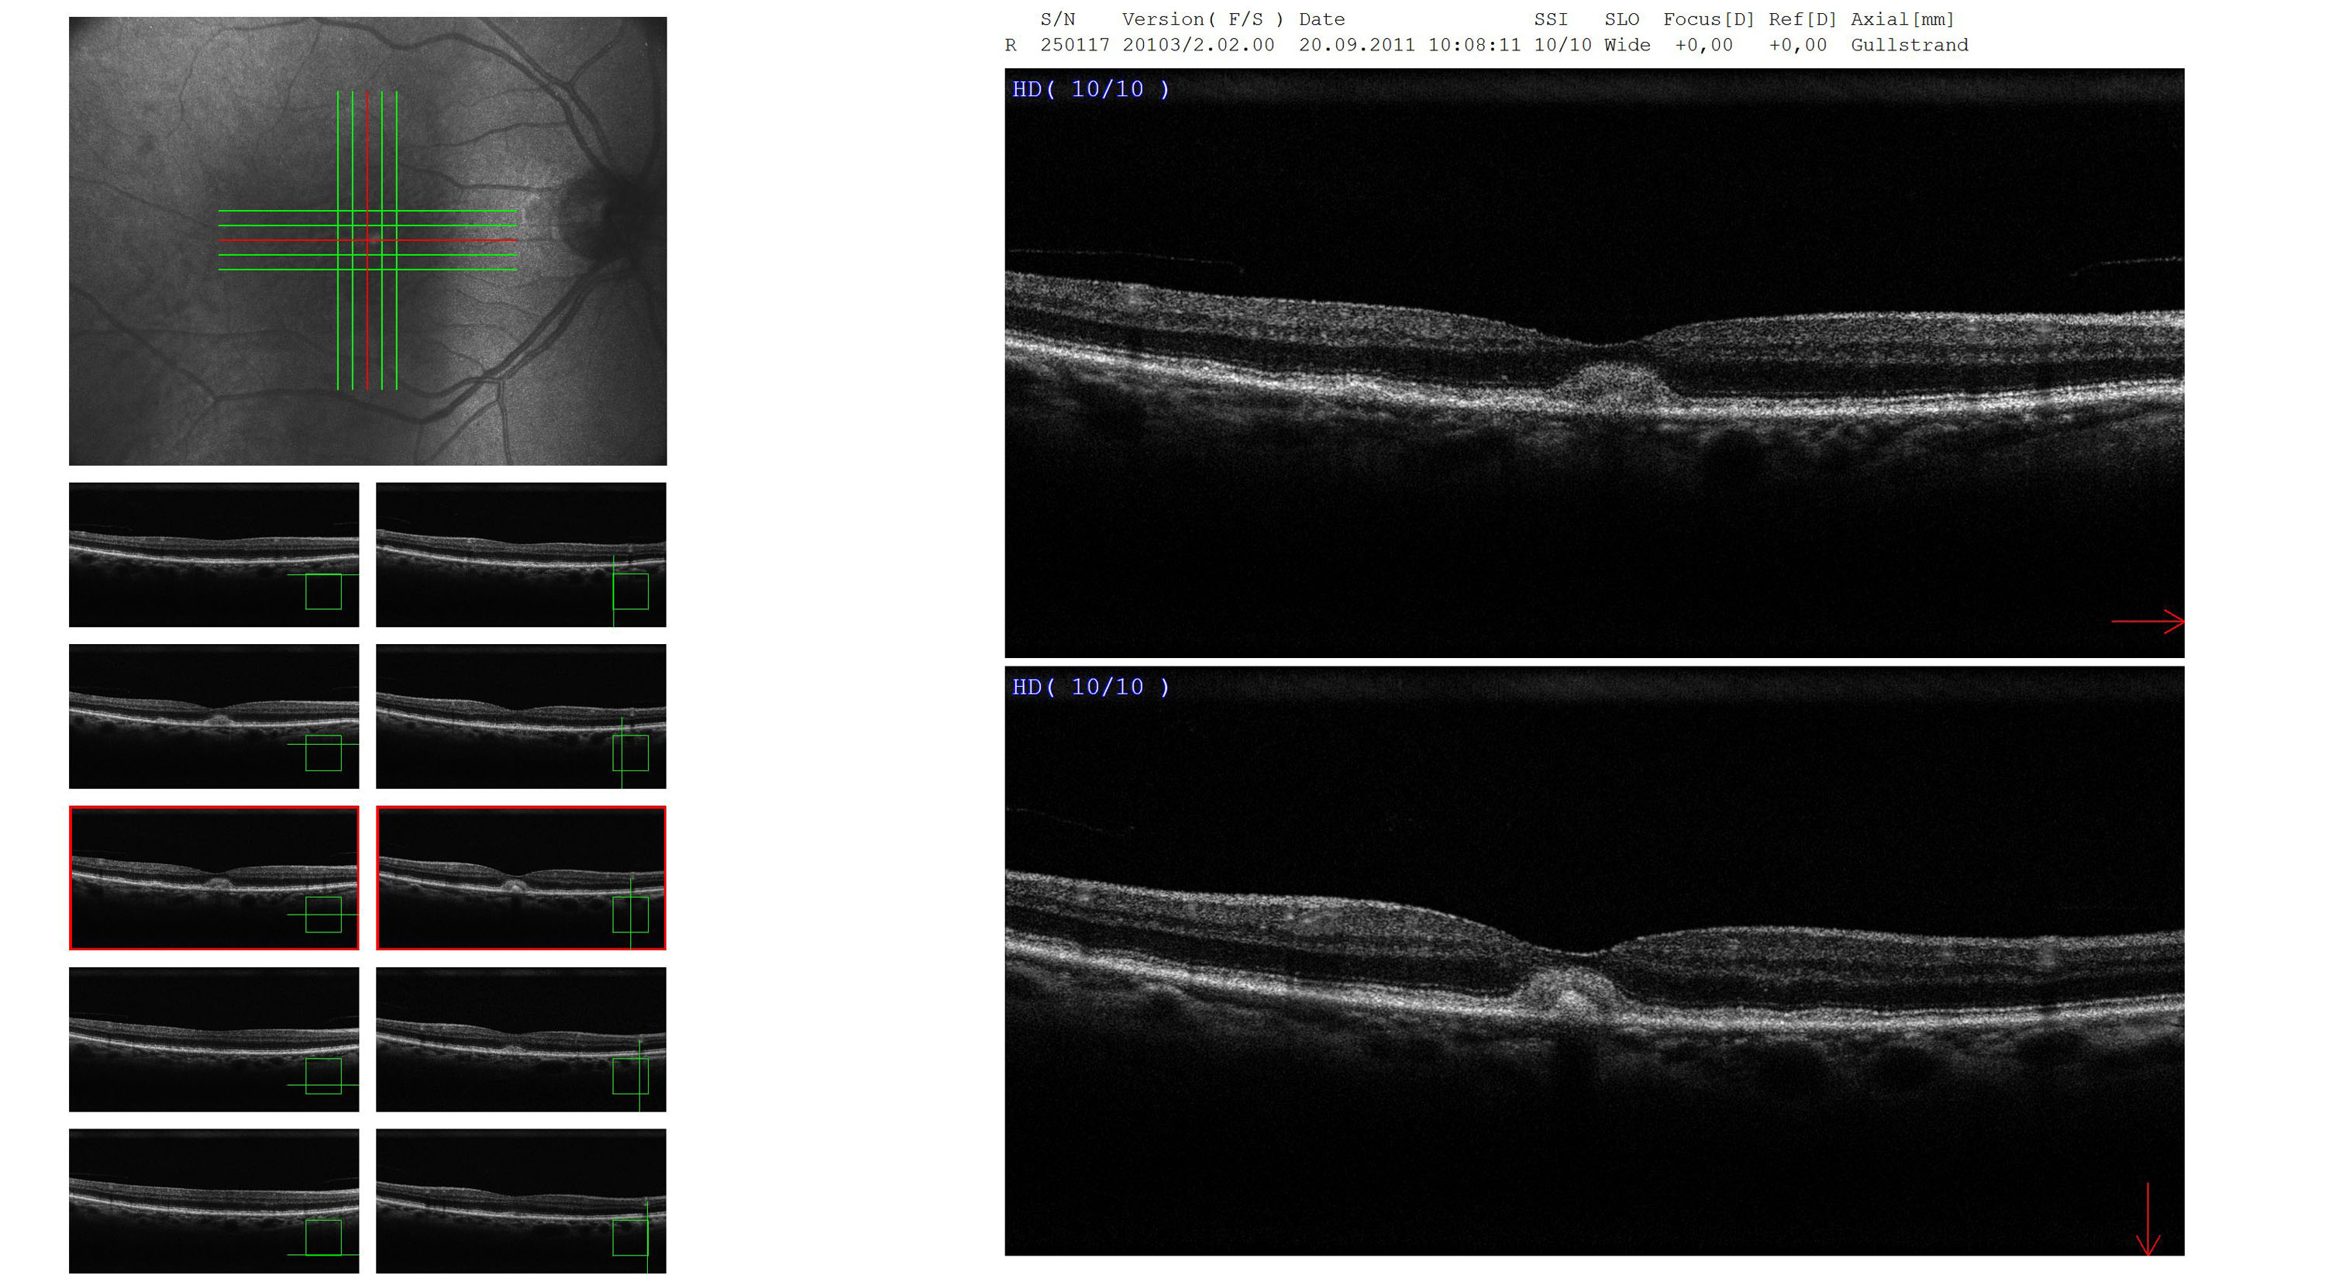
Task: Select fourth-row left OCT scan thumbnail
Action: (214, 1039)
